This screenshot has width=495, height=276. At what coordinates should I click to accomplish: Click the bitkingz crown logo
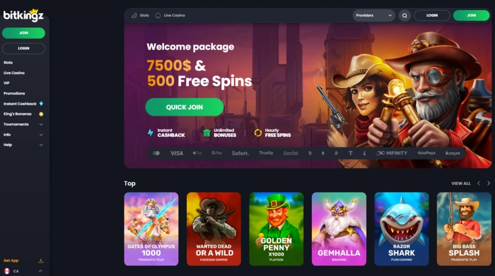tap(24, 15)
